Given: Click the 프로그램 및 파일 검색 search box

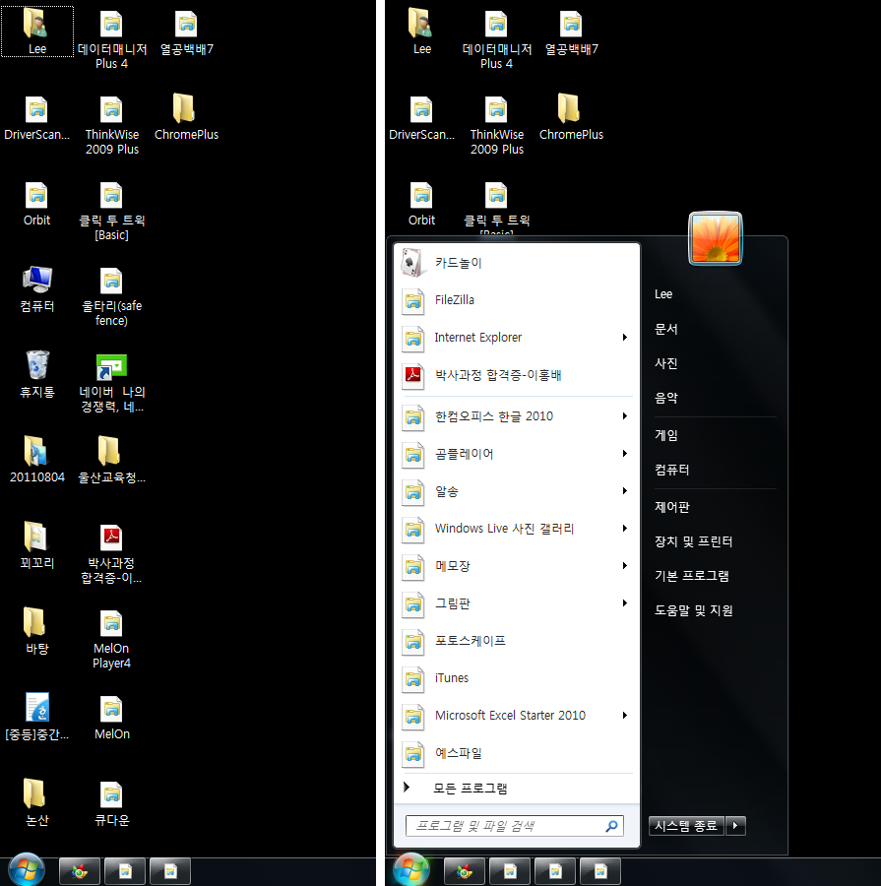Looking at the screenshot, I should coord(514,826).
